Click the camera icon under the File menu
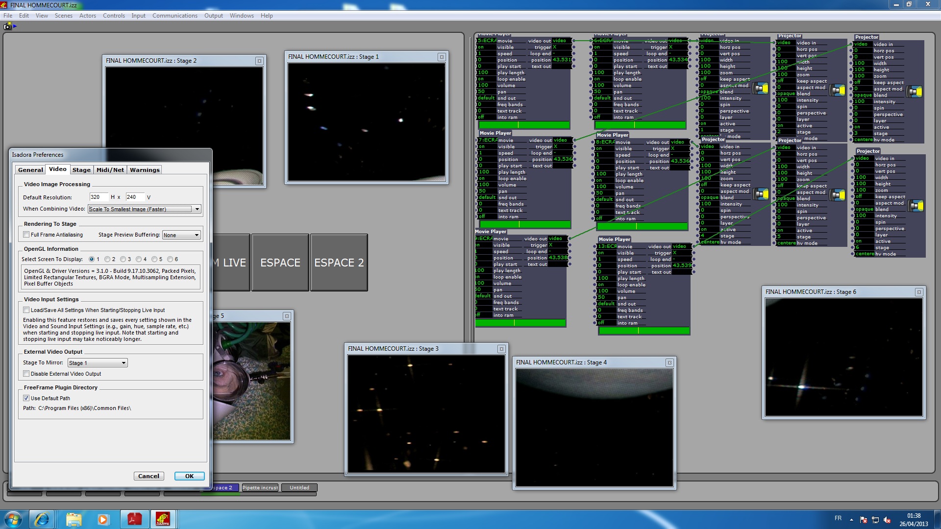 7,26
